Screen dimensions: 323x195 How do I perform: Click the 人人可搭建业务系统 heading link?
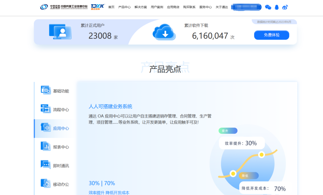pyautogui.click(x=110, y=107)
